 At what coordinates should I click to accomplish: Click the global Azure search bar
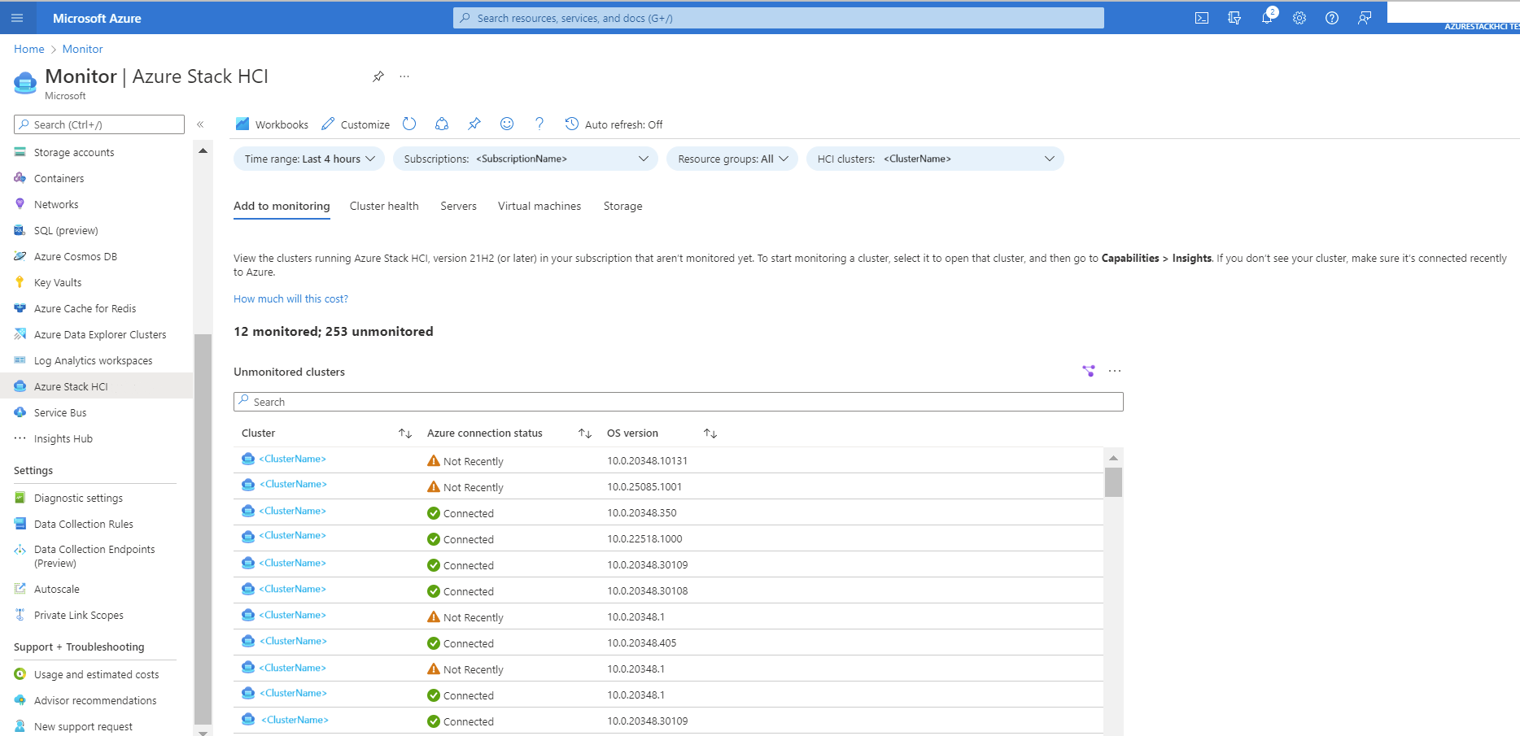pyautogui.click(x=779, y=18)
